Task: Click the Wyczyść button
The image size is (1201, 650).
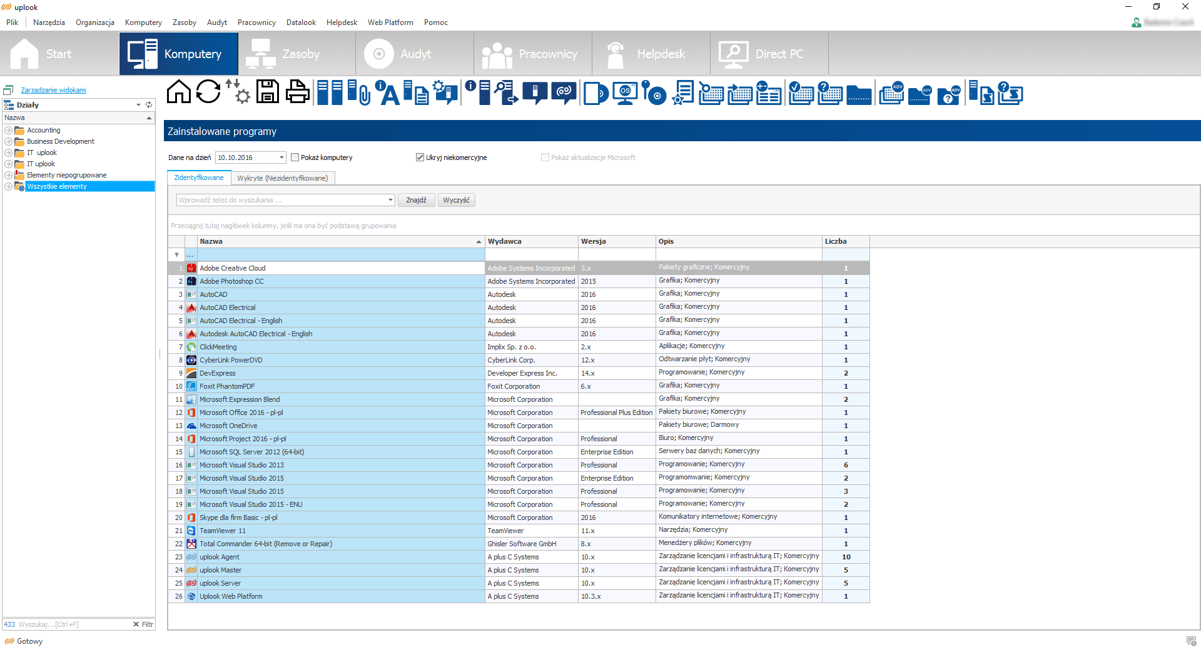Action: point(456,200)
